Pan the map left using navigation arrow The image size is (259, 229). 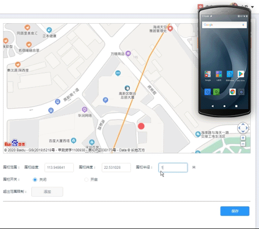point(239,128)
